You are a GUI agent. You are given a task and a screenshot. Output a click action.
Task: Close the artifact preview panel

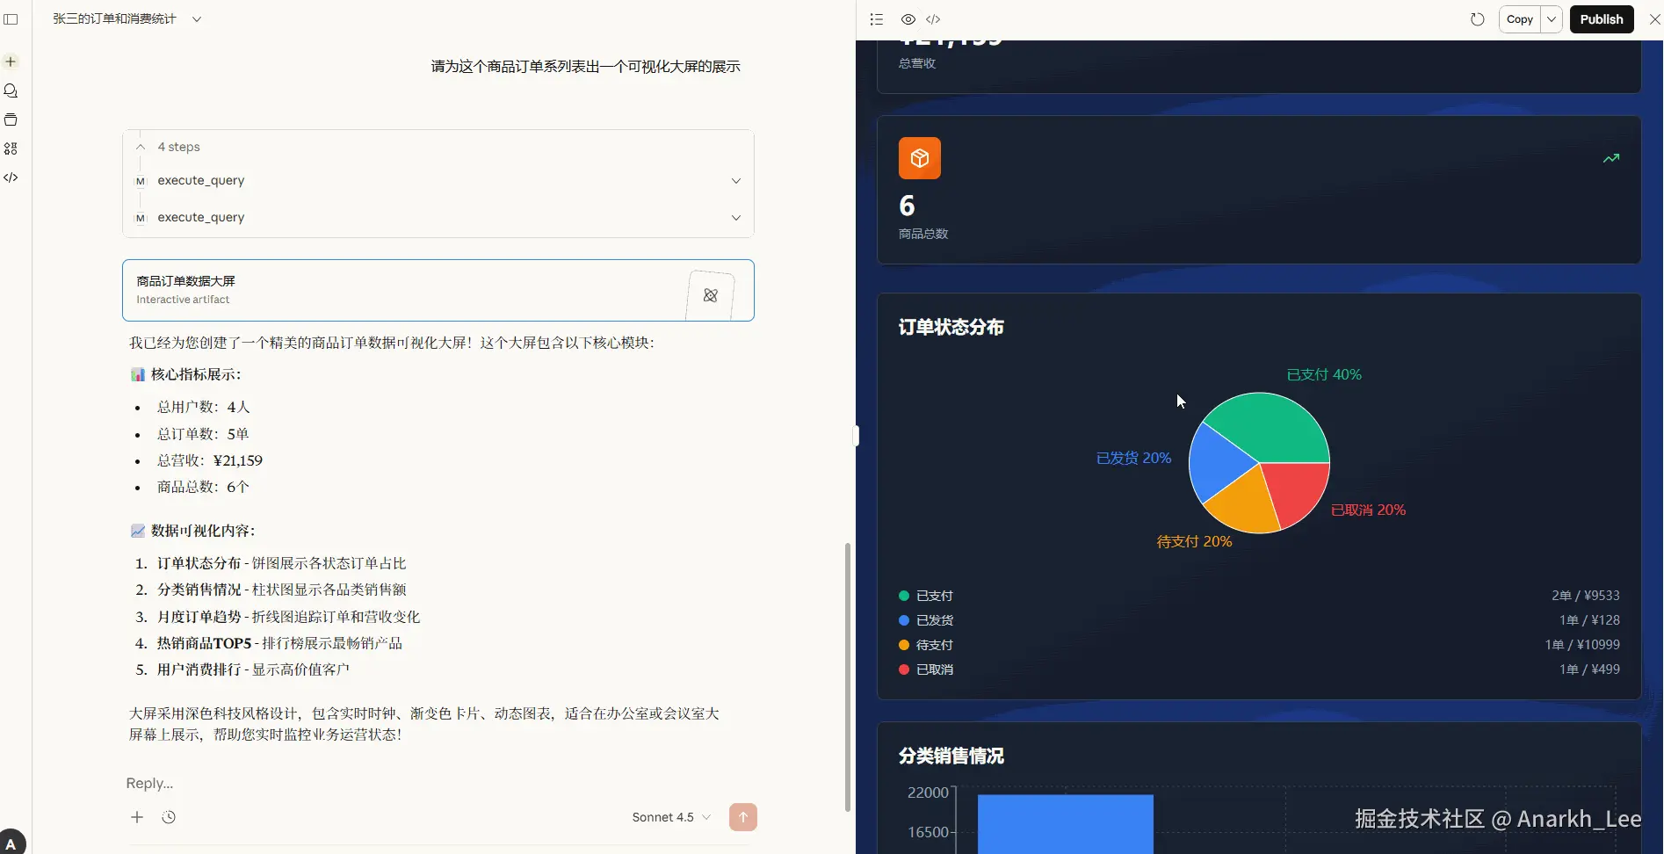(x=1654, y=19)
